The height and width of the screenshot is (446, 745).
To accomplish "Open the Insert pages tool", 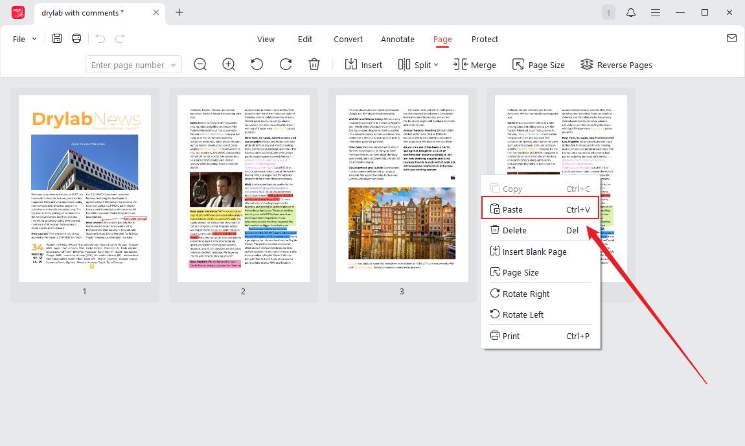I will (363, 64).
